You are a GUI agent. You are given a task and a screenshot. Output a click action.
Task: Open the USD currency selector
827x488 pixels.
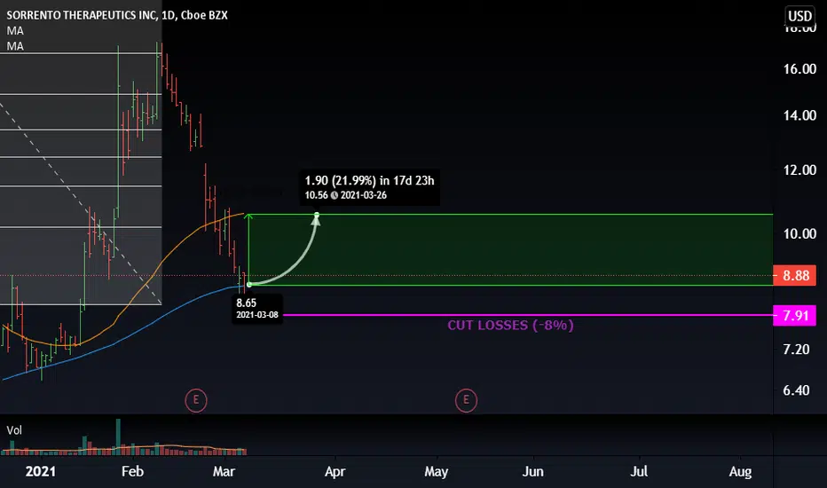(799, 16)
